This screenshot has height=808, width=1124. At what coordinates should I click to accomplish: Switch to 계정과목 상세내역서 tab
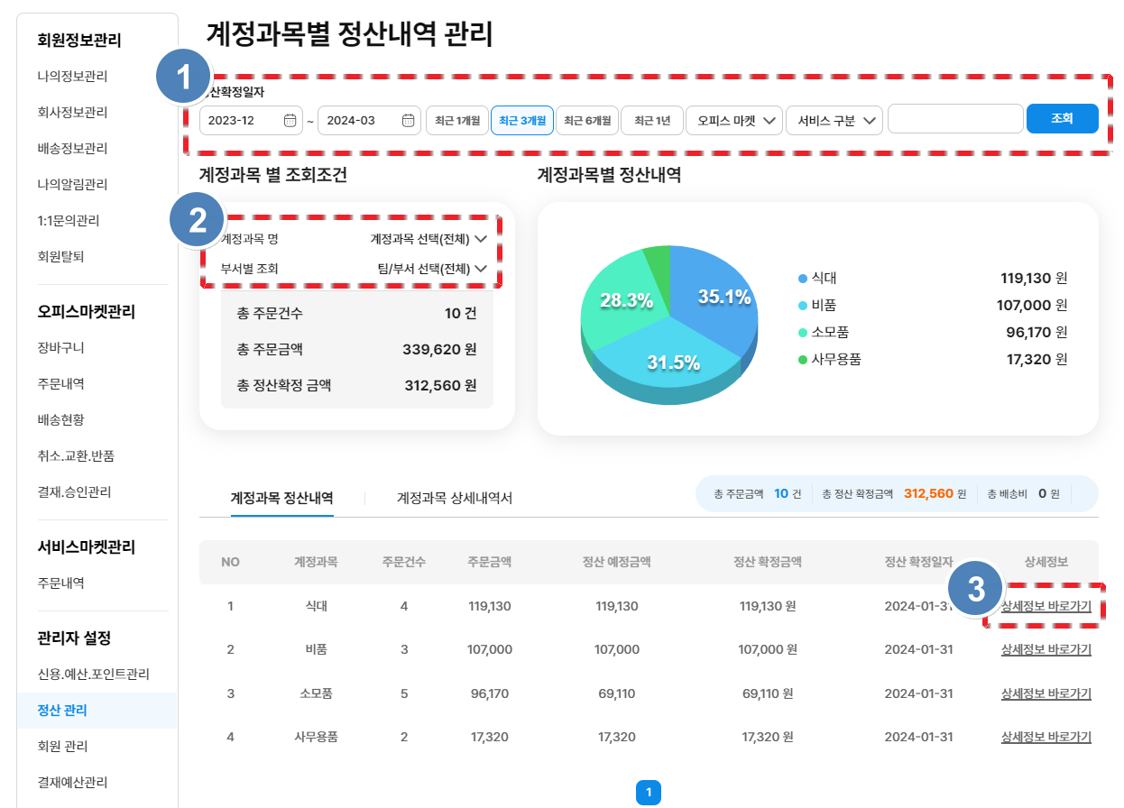[455, 498]
